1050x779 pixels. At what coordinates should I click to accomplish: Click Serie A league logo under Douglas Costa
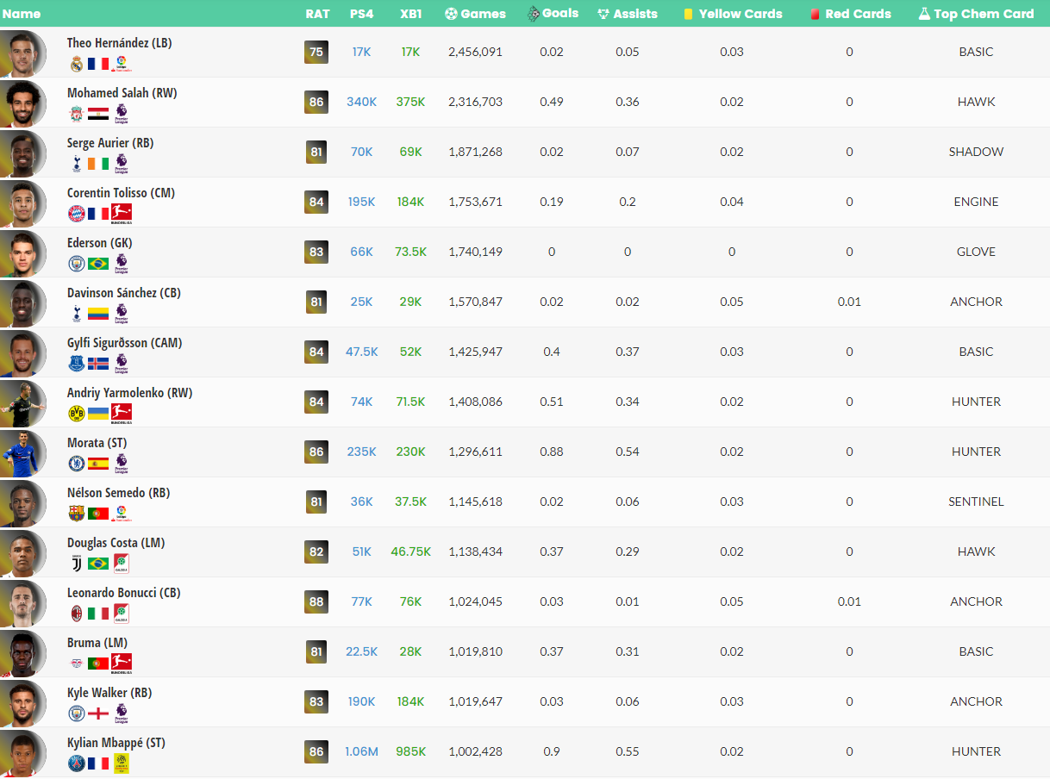tap(121, 564)
